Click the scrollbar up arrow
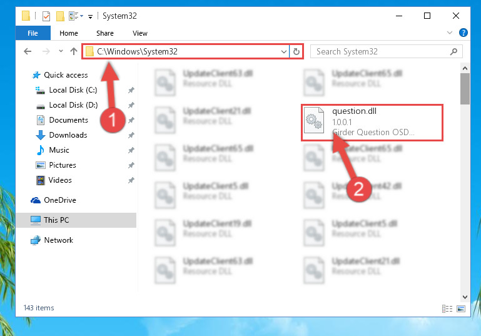481x336 pixels. click(x=465, y=68)
